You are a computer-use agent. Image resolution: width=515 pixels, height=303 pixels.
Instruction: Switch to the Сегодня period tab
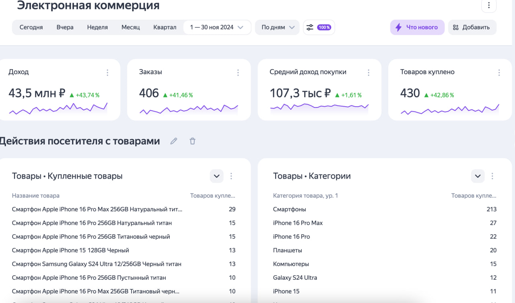point(31,27)
